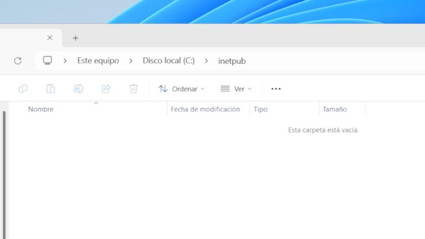Navigate to Este equipo via breadcrumb
This screenshot has height=239, width=425.
tap(98, 61)
